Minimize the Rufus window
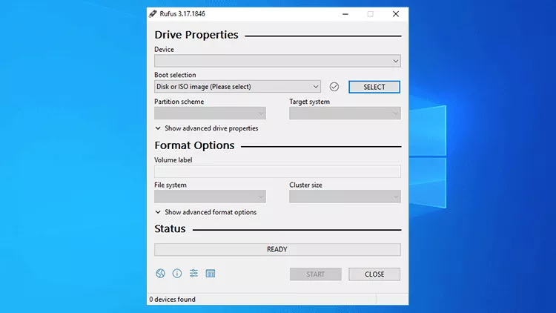This screenshot has width=556, height=313. tap(345, 14)
